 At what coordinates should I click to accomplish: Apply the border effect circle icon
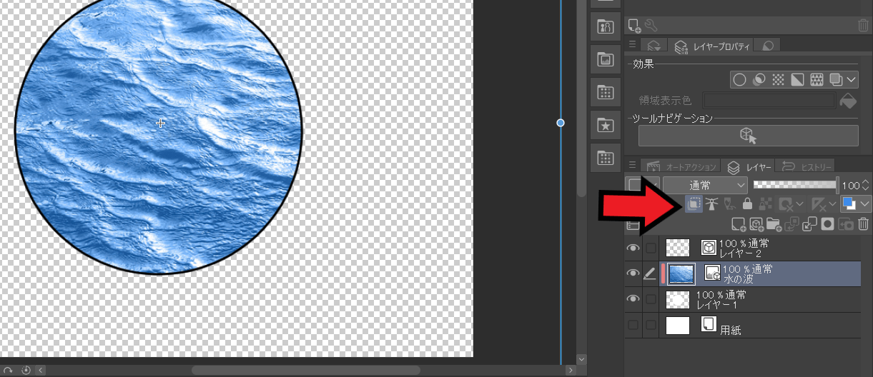[740, 79]
